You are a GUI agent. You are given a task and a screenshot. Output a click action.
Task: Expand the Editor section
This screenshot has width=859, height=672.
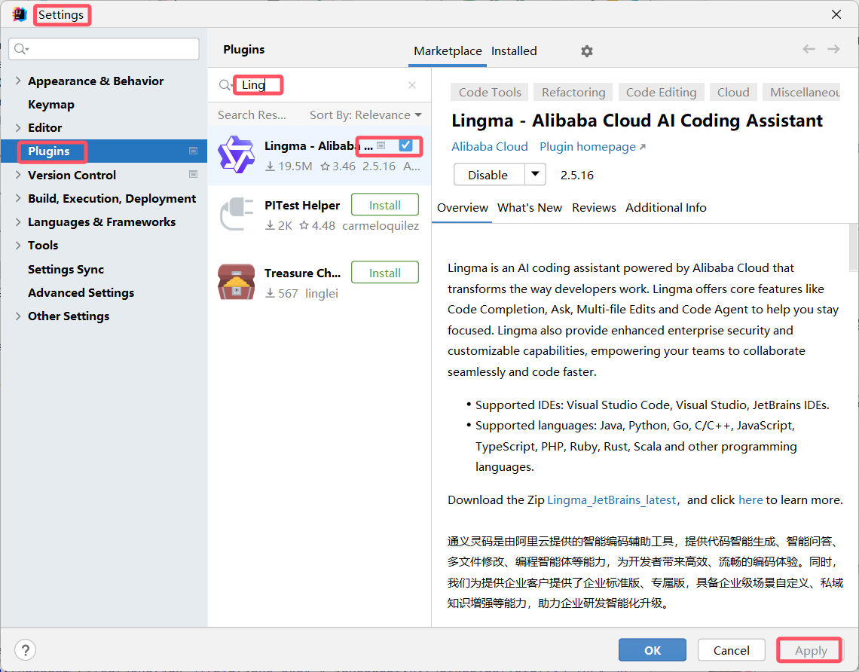coord(18,127)
